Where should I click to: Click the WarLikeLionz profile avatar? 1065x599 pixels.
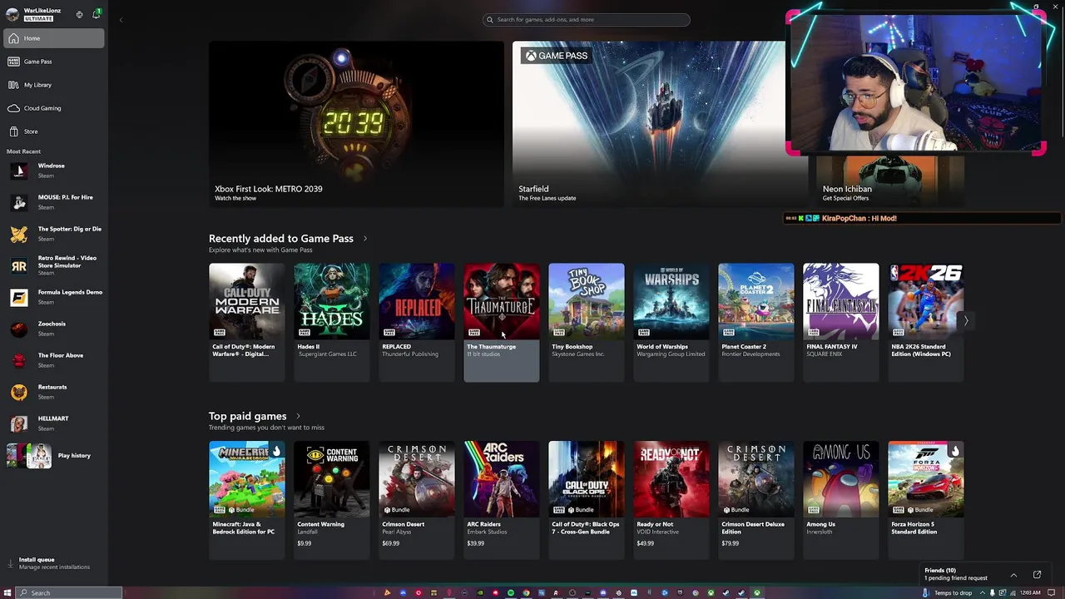click(13, 14)
